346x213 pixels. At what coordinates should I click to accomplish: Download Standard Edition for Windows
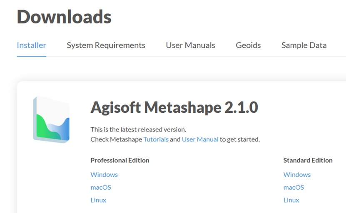pos(297,175)
